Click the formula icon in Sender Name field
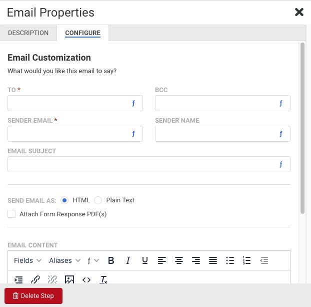The width and height of the screenshot is (311, 307). point(280,134)
